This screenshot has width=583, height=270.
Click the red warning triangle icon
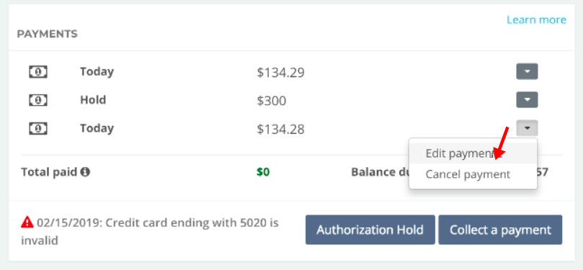point(27,222)
